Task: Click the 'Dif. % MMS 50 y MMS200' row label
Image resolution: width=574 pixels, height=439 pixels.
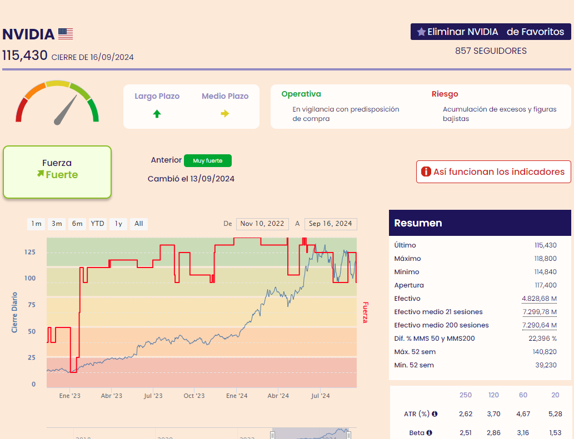Action: (435, 339)
